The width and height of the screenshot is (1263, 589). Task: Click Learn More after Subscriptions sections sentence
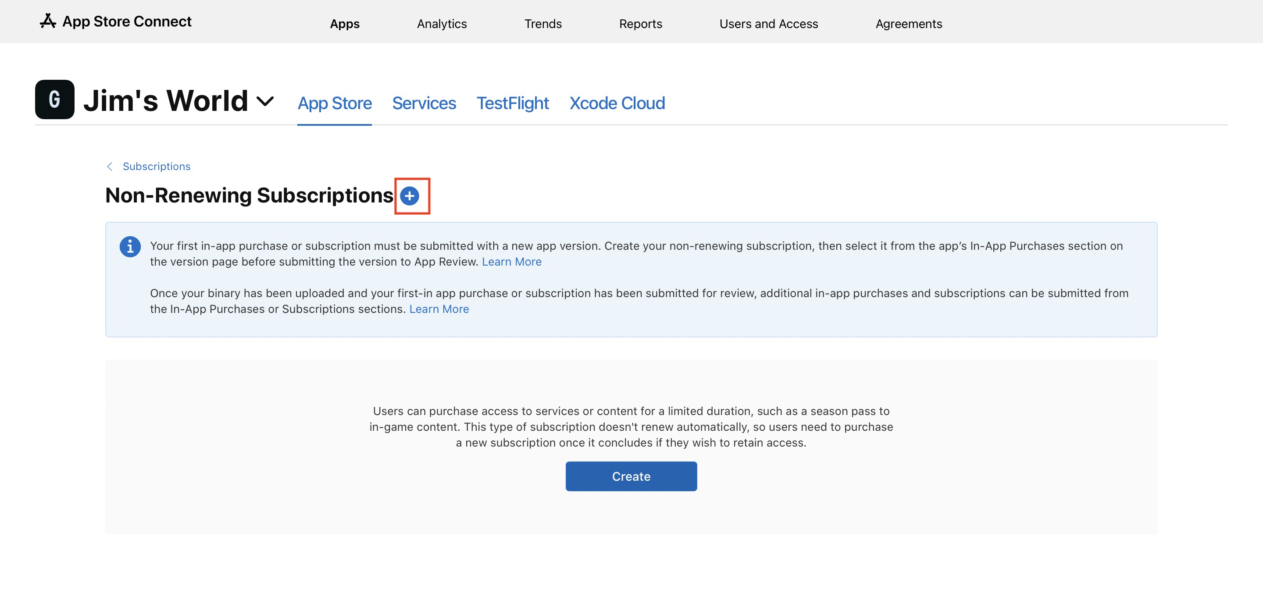(x=439, y=309)
